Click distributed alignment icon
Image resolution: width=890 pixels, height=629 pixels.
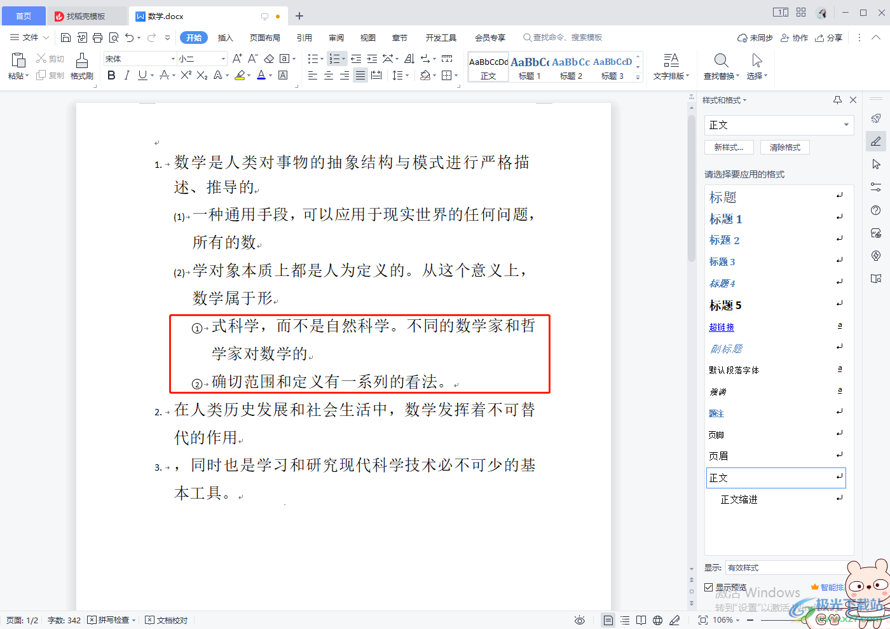[376, 75]
